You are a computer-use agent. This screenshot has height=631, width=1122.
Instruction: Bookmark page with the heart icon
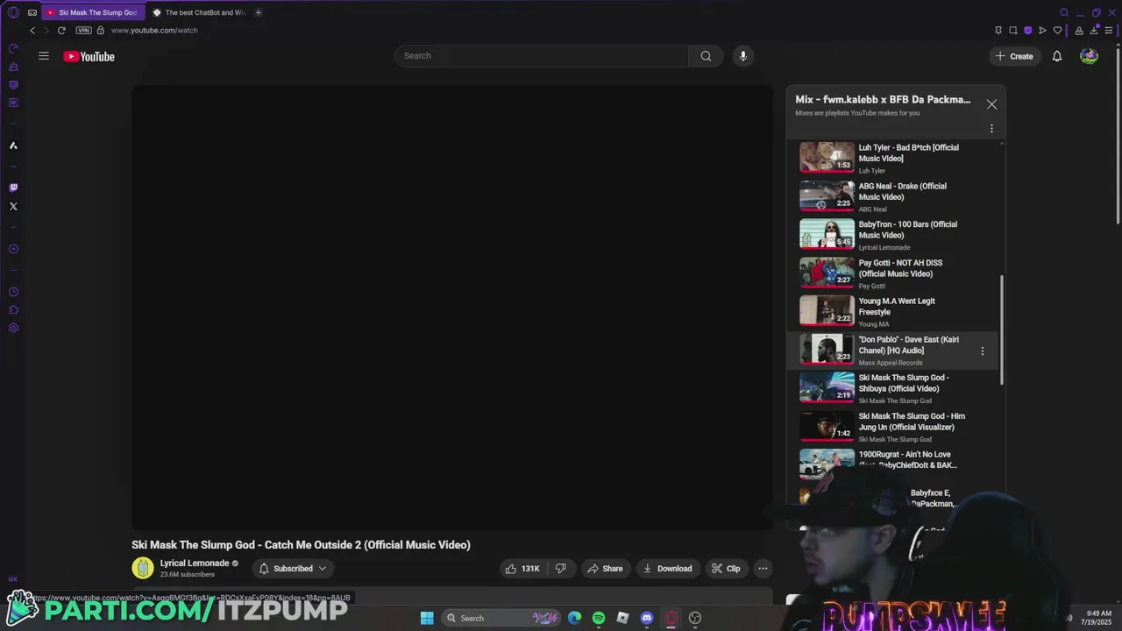pos(1057,30)
